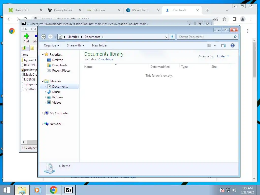Image resolution: width=260 pixels, height=195 pixels.
Task: Click the volume icon in system tray
Action: 234,190
